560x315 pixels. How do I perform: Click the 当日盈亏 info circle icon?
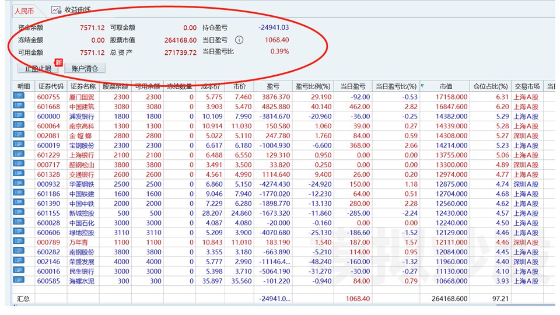coord(239,40)
